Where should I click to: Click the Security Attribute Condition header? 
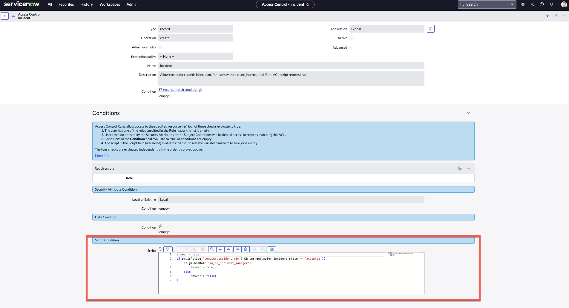click(x=283, y=189)
